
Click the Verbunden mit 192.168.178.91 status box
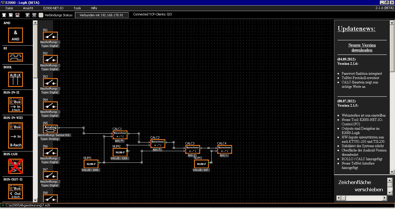[101, 15]
